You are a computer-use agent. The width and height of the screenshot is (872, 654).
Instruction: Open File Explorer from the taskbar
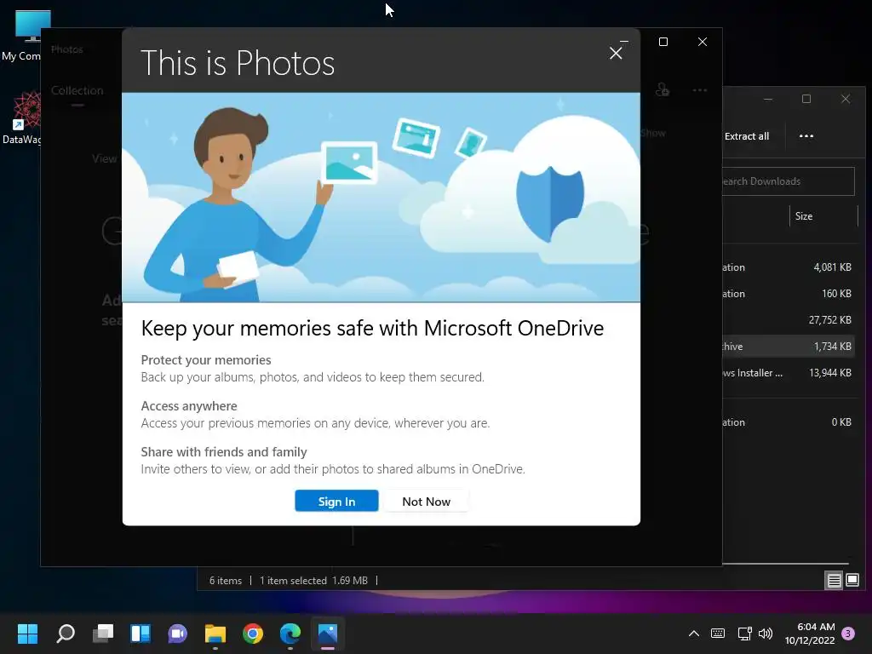(215, 634)
